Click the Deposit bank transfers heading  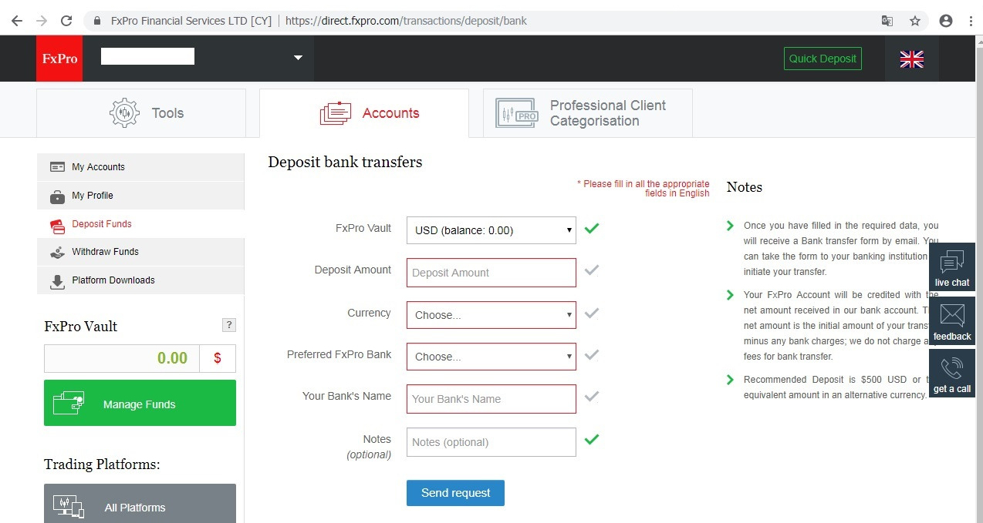point(345,162)
